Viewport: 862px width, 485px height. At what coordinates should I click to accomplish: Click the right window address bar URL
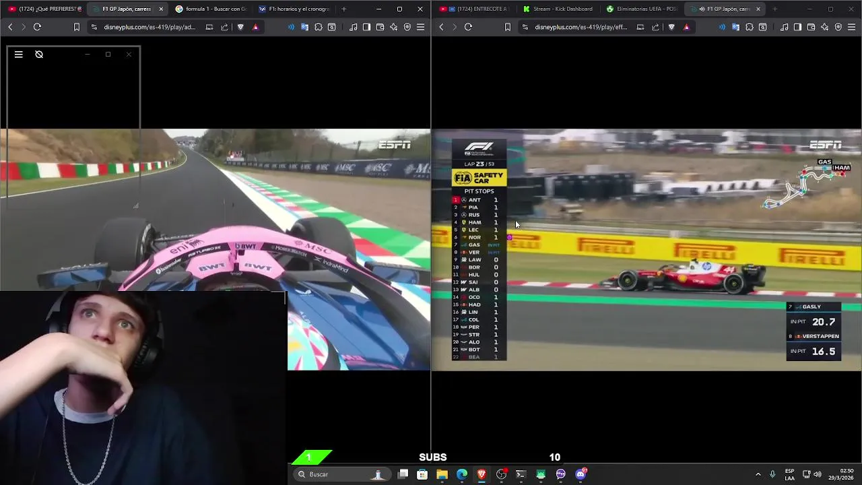click(x=581, y=27)
